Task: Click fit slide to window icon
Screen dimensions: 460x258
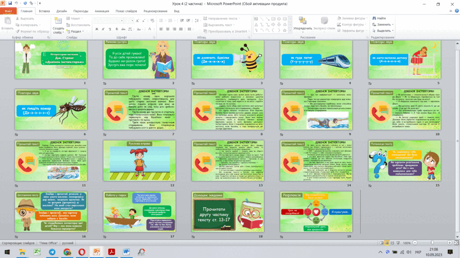Action: pyautogui.click(x=456, y=243)
